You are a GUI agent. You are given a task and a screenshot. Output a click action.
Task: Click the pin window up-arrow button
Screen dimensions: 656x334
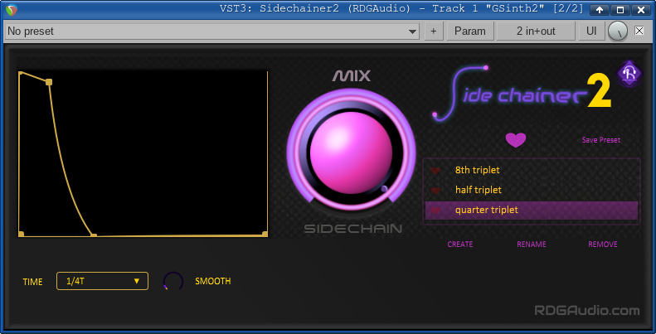pyautogui.click(x=600, y=10)
